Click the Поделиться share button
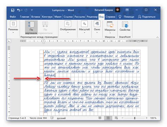Screen dimensions: 167x127 (x=147, y=17)
